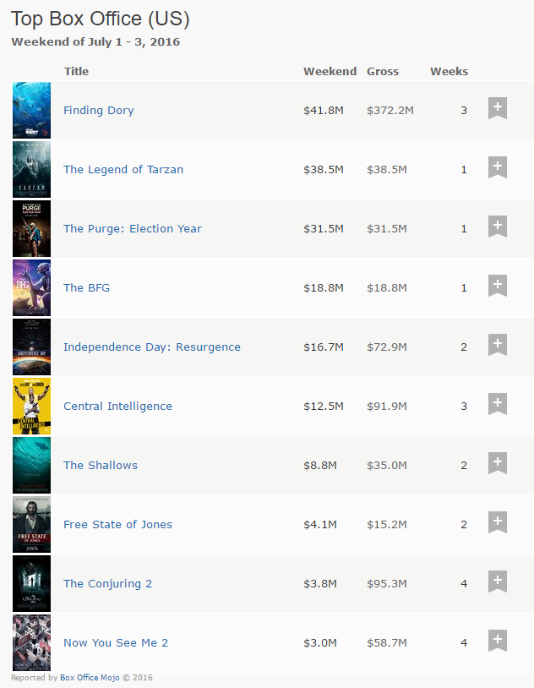Viewport: 534px width, 688px height.
Task: Click The Shallows poster thumbnail
Action: pyautogui.click(x=31, y=465)
